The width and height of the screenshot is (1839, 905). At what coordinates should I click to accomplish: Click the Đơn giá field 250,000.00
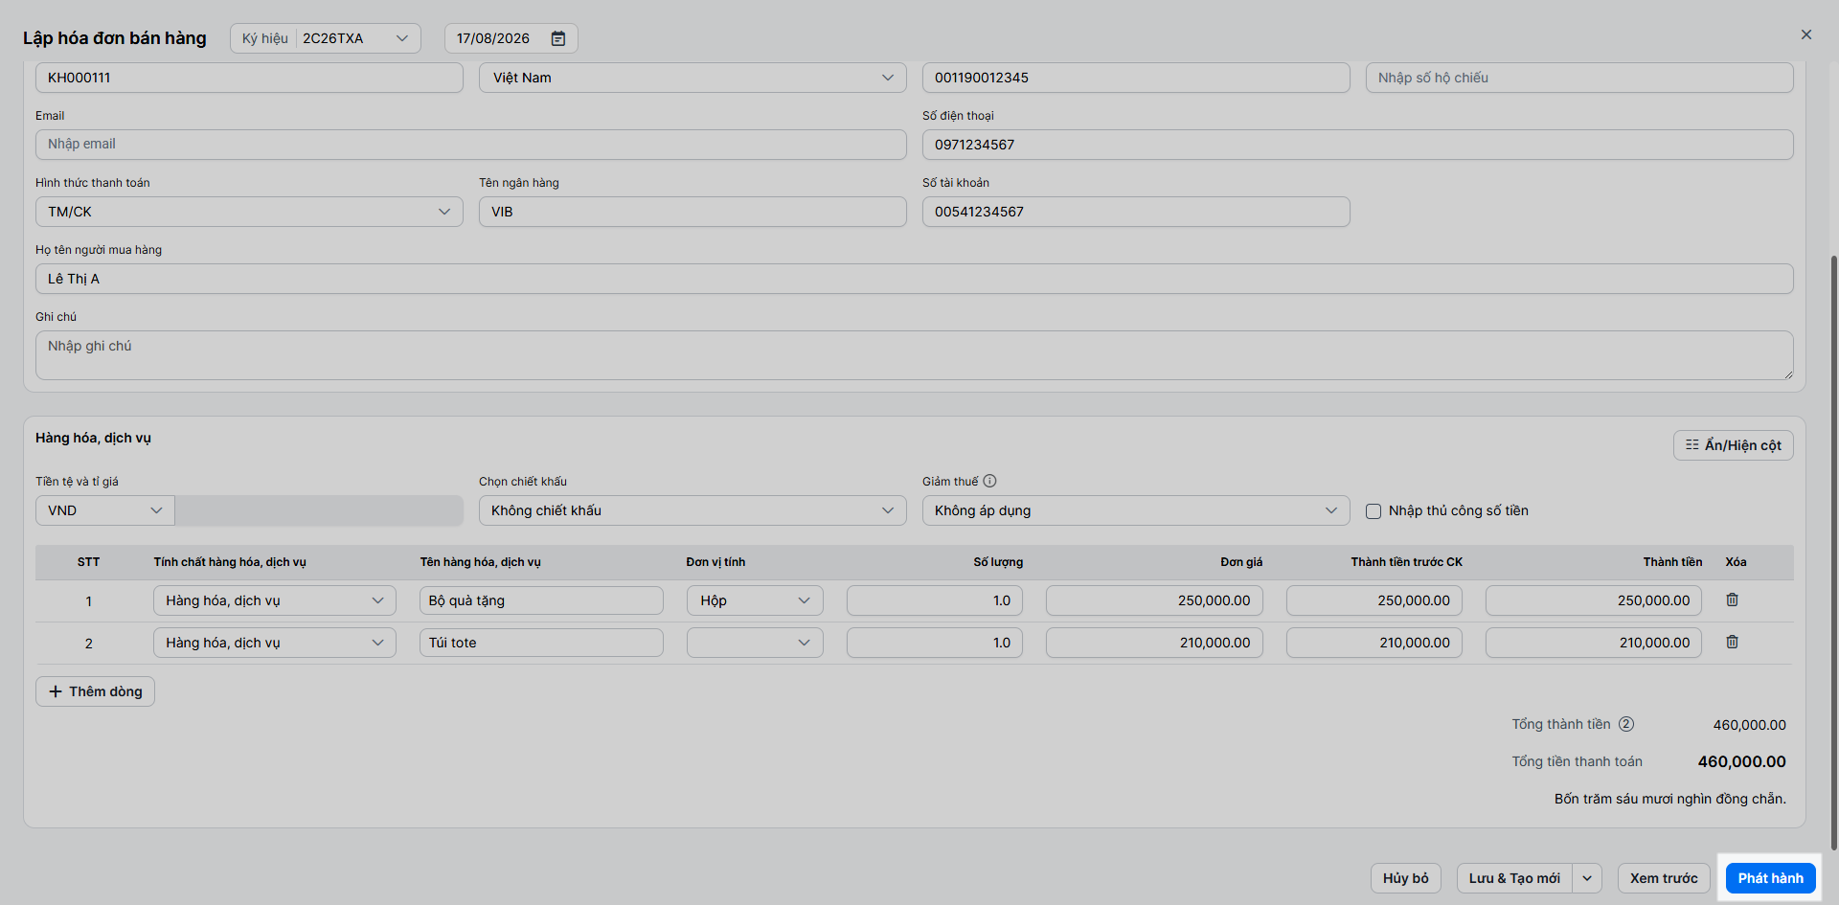(1154, 600)
